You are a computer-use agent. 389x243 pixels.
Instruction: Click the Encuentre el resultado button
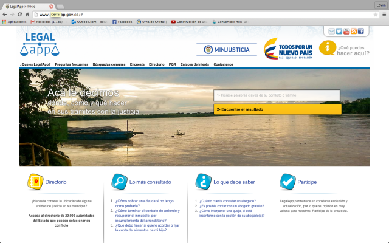277,109
